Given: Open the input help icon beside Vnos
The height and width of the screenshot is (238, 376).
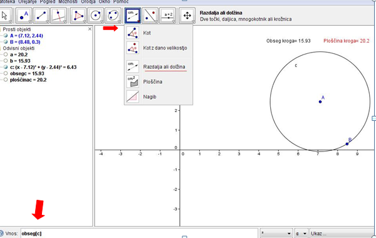Looking at the screenshot, I should coord(1,233).
